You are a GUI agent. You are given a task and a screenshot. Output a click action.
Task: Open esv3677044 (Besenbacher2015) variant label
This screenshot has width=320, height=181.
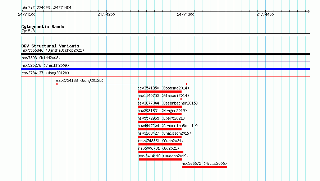coord(168,103)
